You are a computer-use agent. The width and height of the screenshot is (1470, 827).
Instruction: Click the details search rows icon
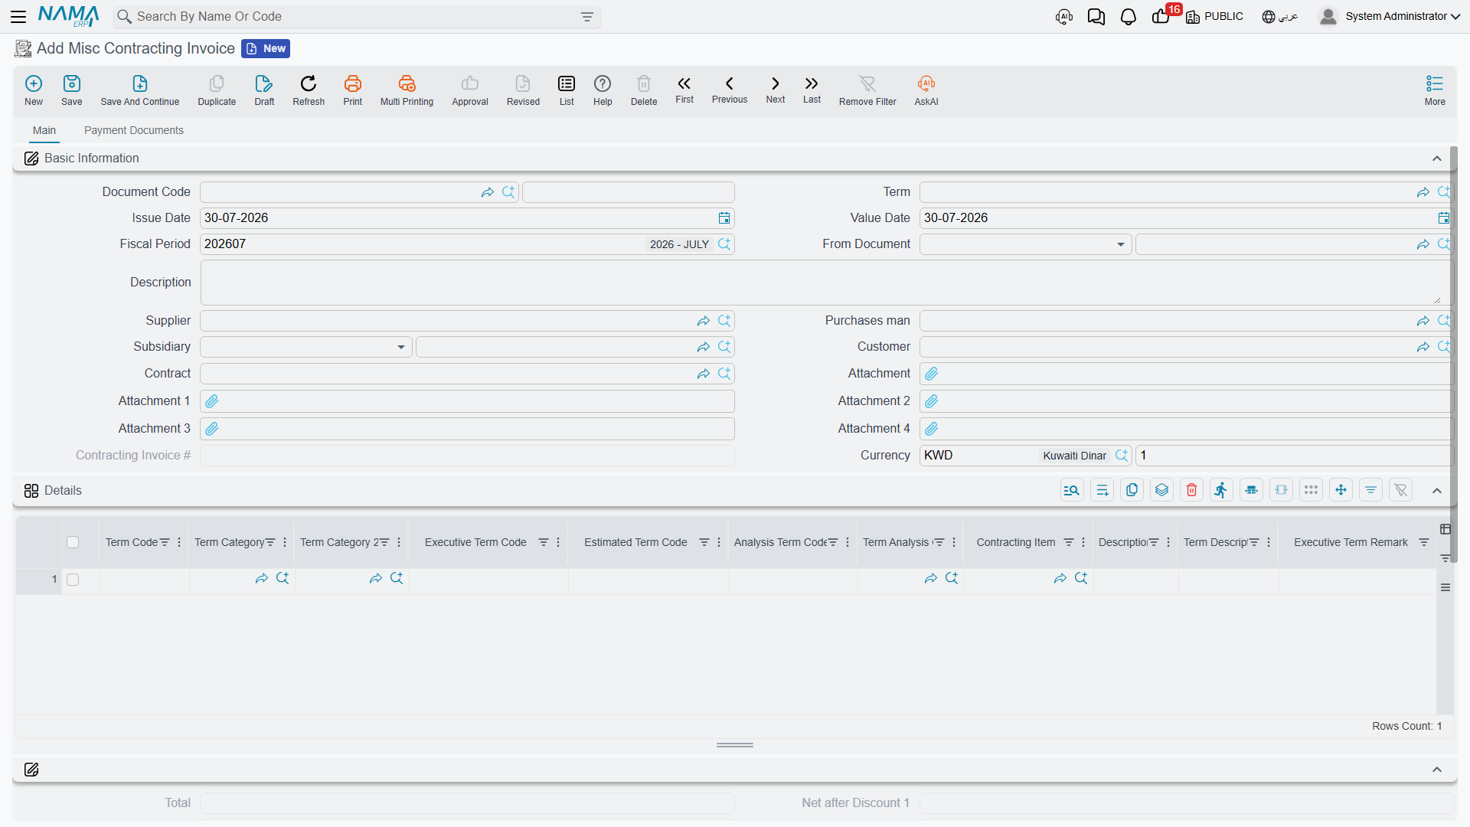click(x=1072, y=490)
